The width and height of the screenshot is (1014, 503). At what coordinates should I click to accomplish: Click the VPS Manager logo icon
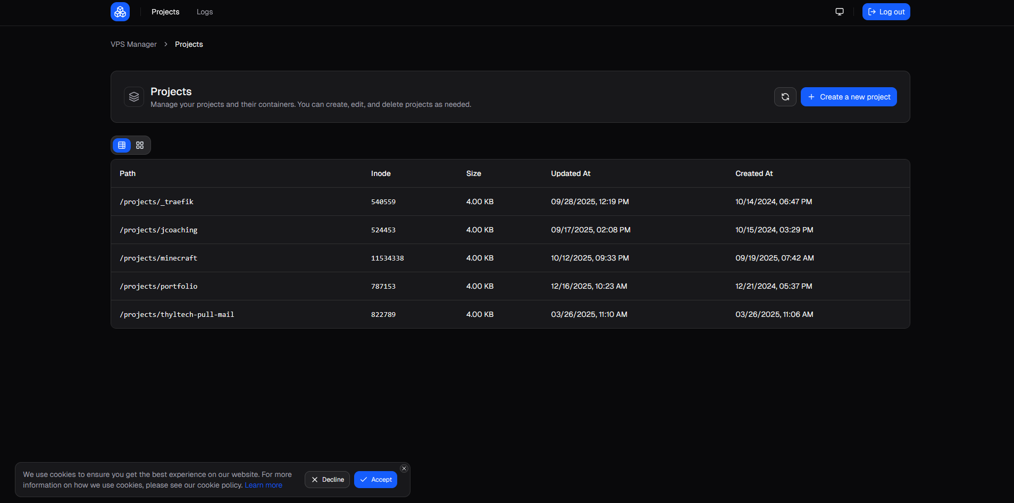pos(120,12)
